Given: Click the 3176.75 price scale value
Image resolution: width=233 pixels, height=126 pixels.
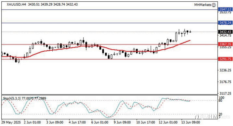Looking at the screenshot, I should (x=226, y=82).
